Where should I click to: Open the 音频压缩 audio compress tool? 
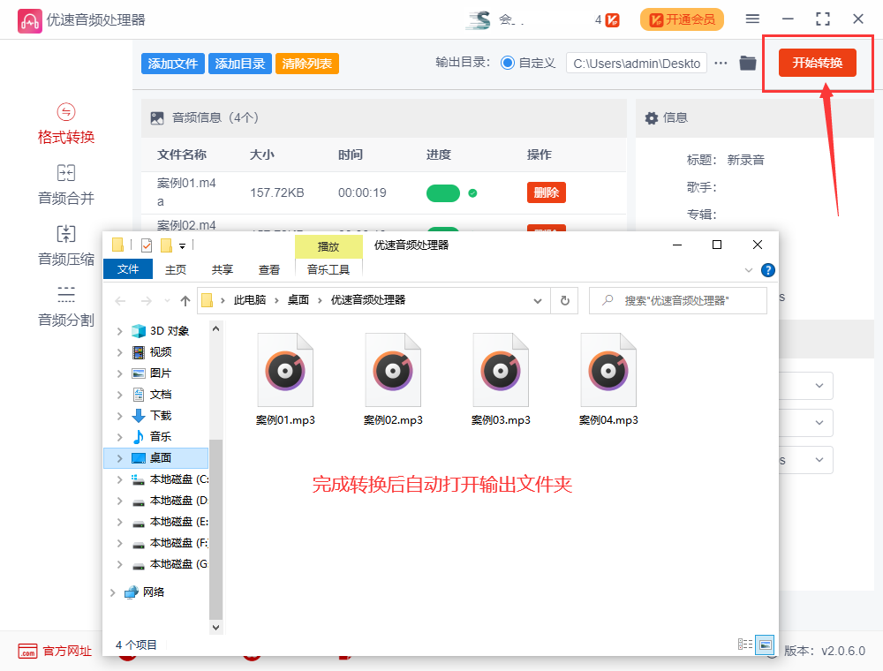point(66,245)
